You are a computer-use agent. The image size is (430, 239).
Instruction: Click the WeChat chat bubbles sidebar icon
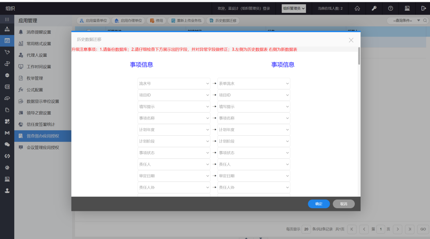coord(7,144)
